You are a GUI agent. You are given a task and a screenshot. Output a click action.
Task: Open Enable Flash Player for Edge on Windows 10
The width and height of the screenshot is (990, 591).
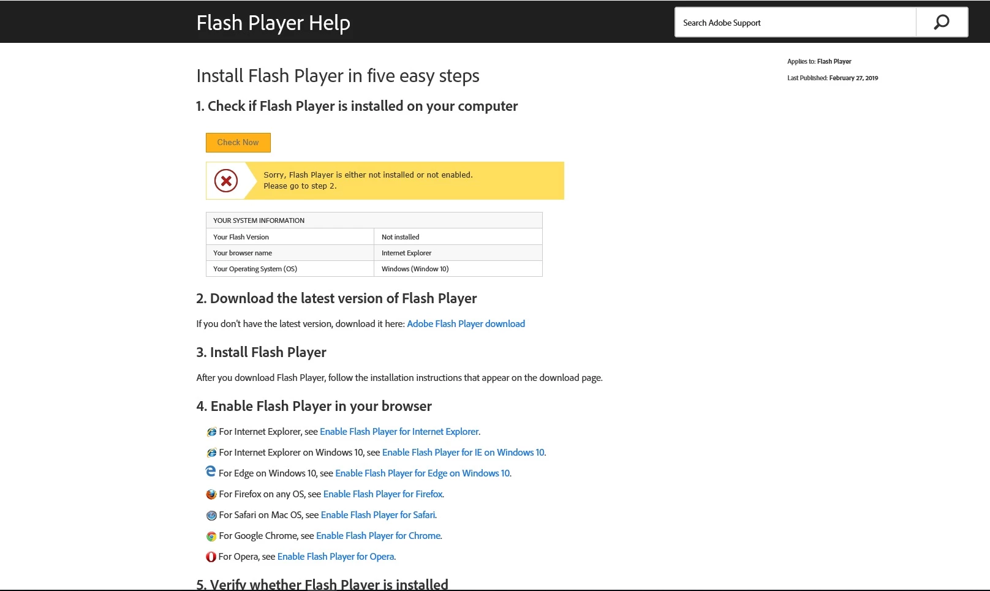pos(423,473)
